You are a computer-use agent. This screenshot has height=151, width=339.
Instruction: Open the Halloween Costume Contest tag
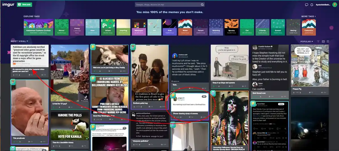tap(38, 27)
